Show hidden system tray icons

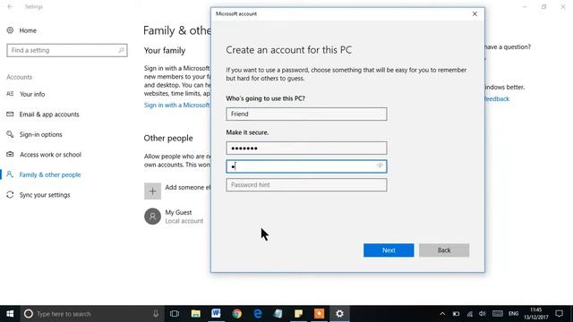pos(442,314)
